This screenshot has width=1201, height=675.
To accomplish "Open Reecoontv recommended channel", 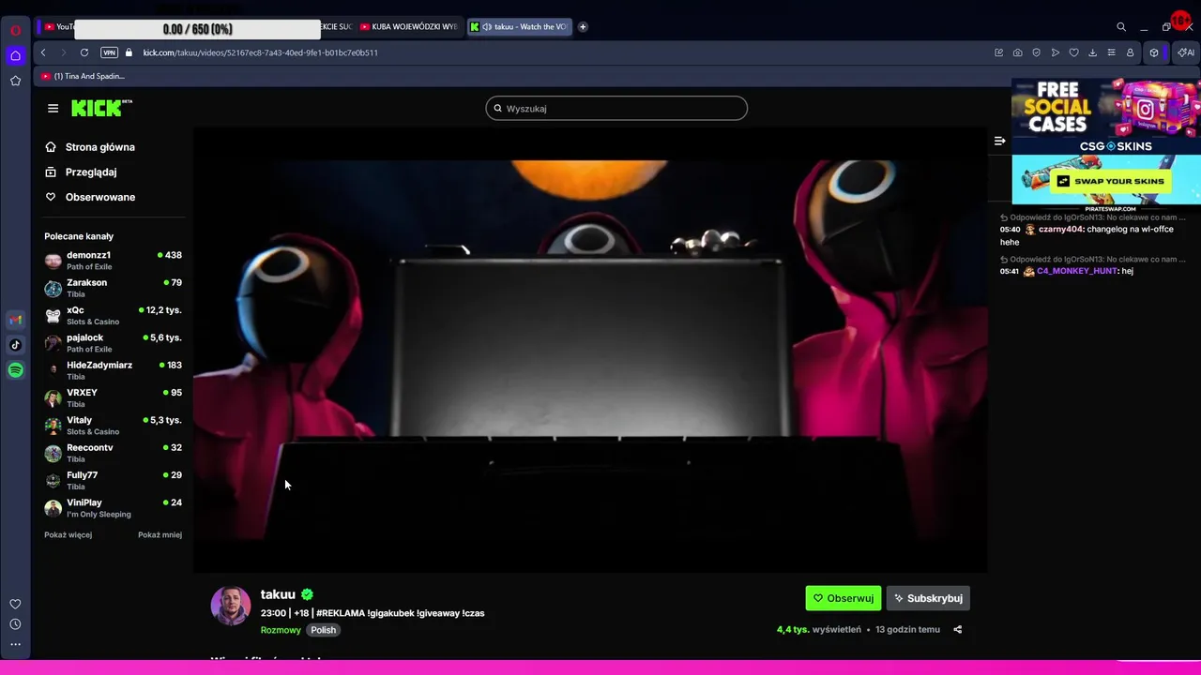I will (x=113, y=453).
